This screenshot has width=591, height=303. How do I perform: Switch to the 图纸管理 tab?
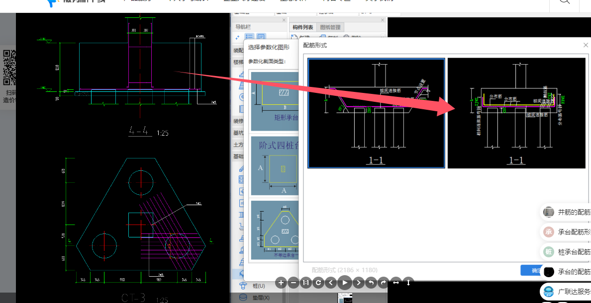(330, 27)
